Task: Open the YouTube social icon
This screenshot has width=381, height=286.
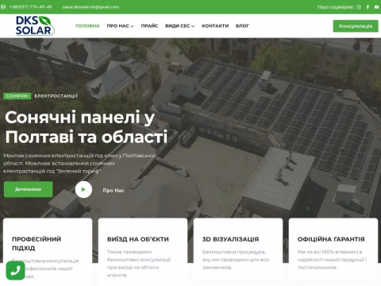Action: 377,7
